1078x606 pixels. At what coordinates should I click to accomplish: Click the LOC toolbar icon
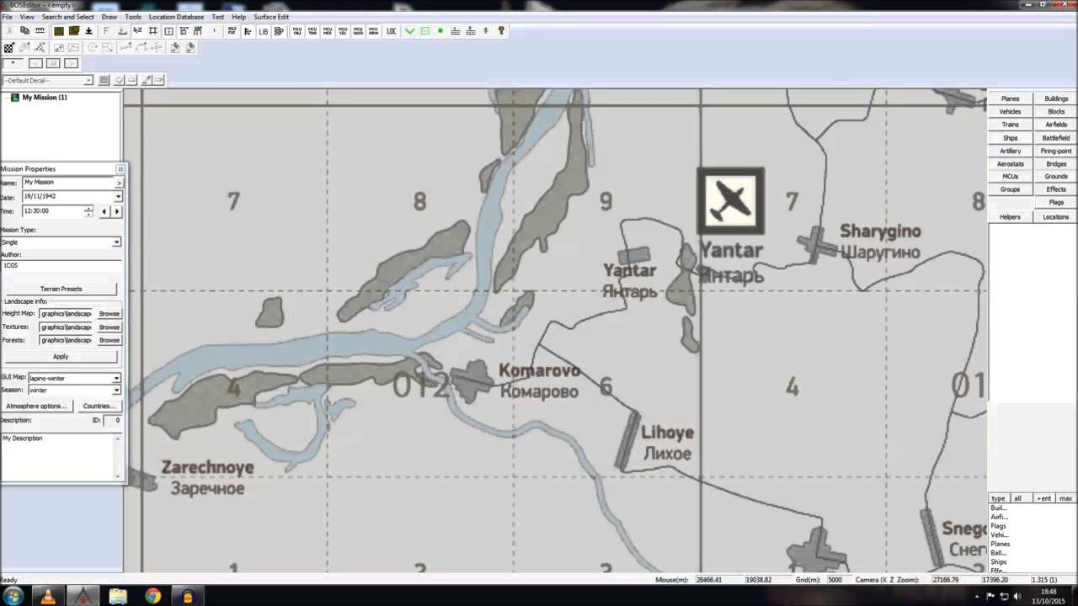tap(392, 31)
